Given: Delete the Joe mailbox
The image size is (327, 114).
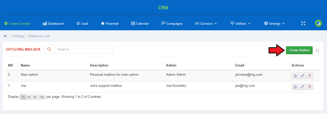Looking at the screenshot, I should click(x=310, y=87).
